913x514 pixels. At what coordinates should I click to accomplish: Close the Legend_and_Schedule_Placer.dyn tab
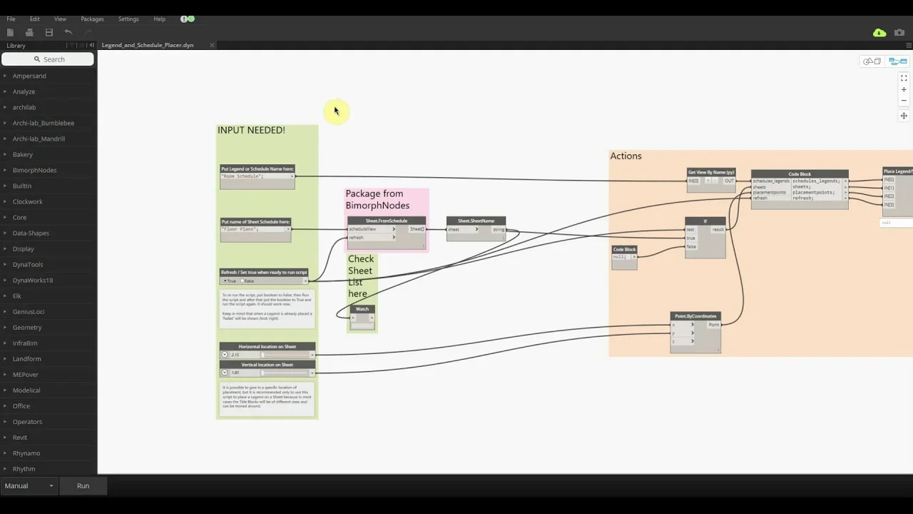click(x=212, y=45)
